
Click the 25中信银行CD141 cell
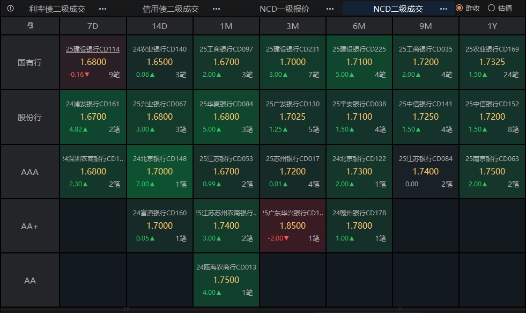[425, 117]
